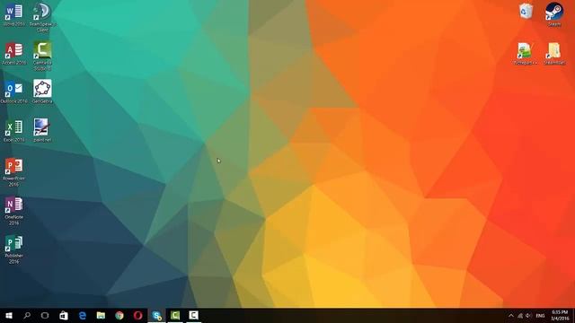Open the OneNote 2016 desktop shortcut
The height and width of the screenshot is (323, 575).
coord(14,211)
